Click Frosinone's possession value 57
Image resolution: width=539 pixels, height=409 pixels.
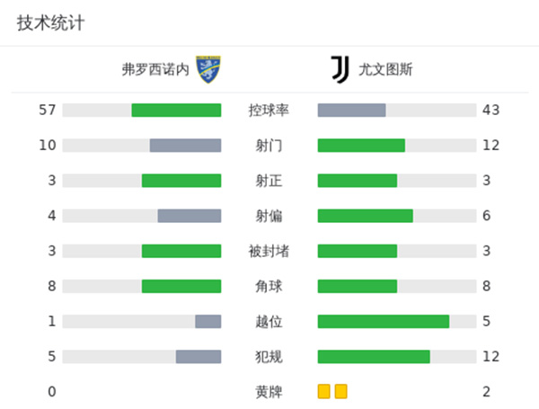[x=48, y=110]
